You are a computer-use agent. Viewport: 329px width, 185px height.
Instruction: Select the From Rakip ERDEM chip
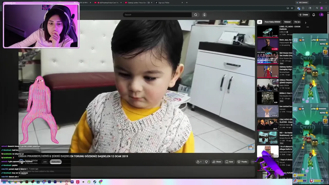tap(272, 22)
